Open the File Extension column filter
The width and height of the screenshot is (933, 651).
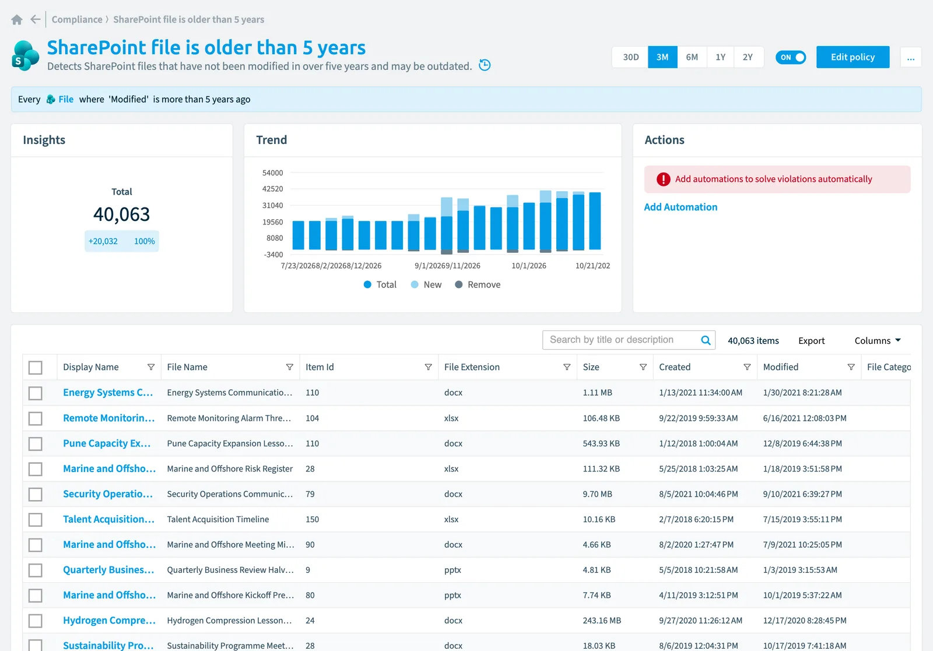(x=567, y=367)
